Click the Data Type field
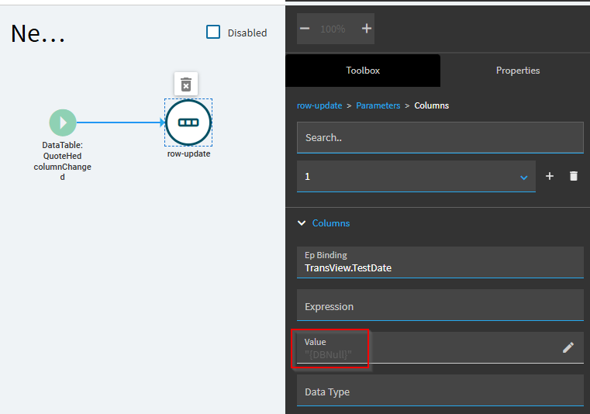Image resolution: width=590 pixels, height=414 pixels. [x=440, y=390]
